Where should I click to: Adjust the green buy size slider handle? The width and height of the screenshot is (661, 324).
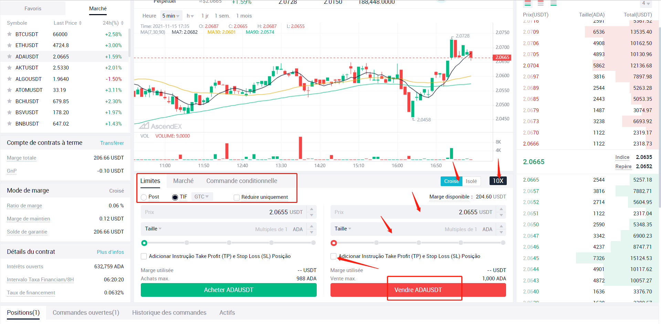(144, 243)
